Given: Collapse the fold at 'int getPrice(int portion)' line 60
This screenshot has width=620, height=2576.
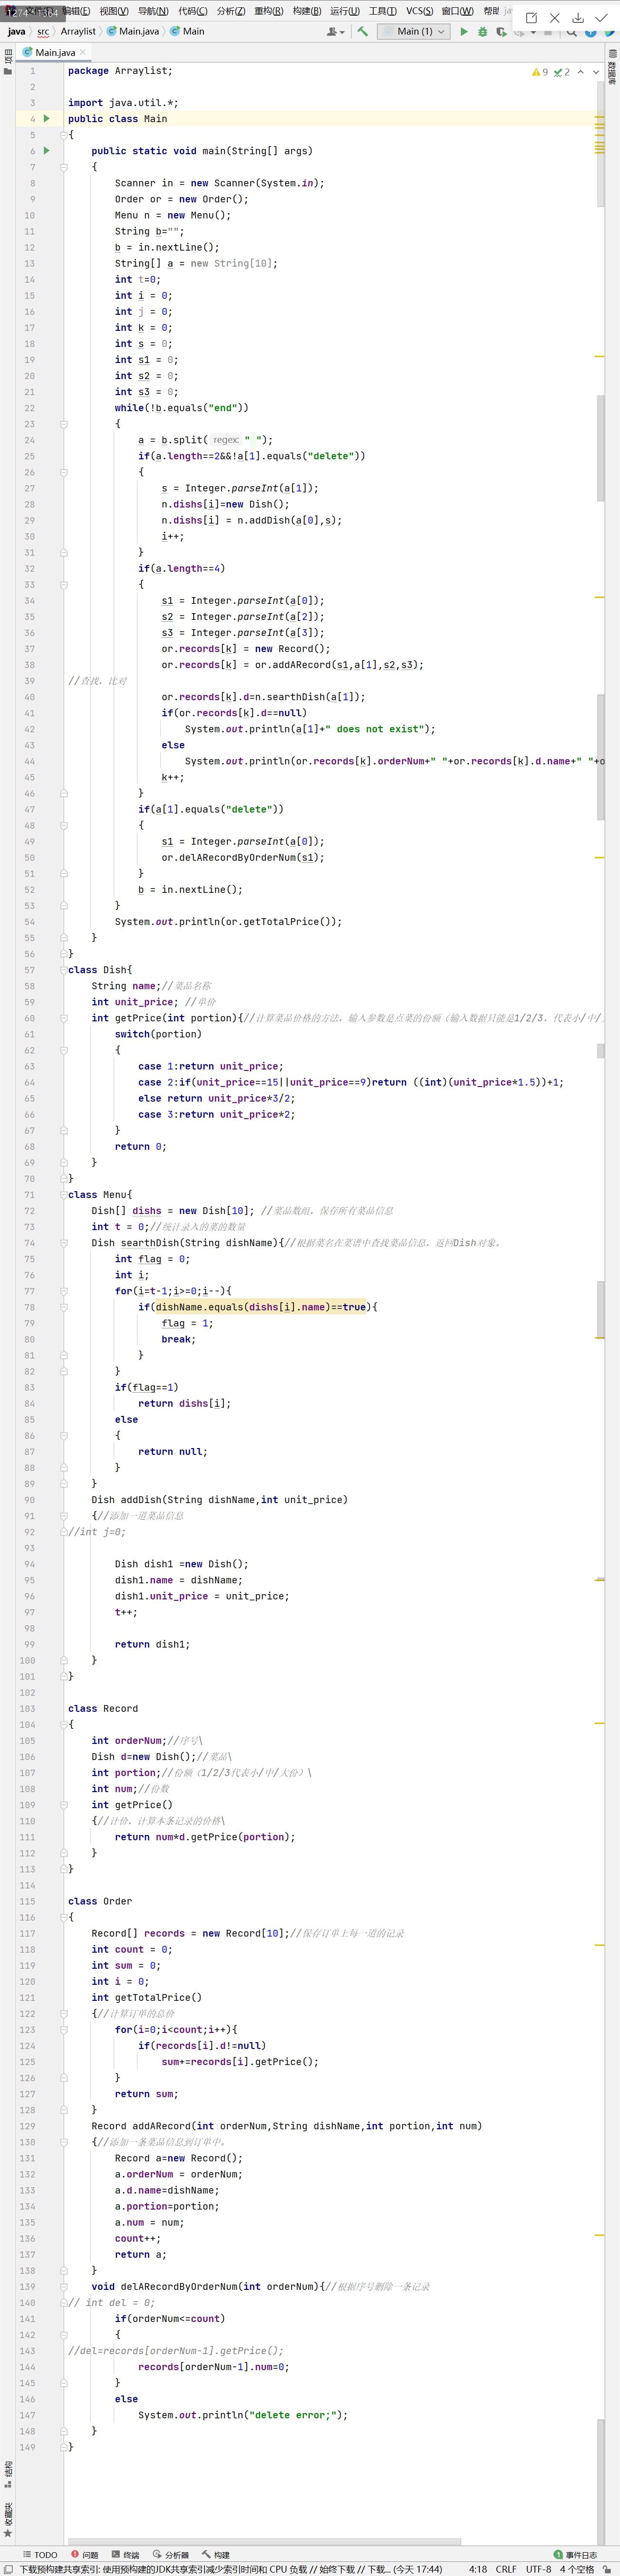Looking at the screenshot, I should (64, 1018).
